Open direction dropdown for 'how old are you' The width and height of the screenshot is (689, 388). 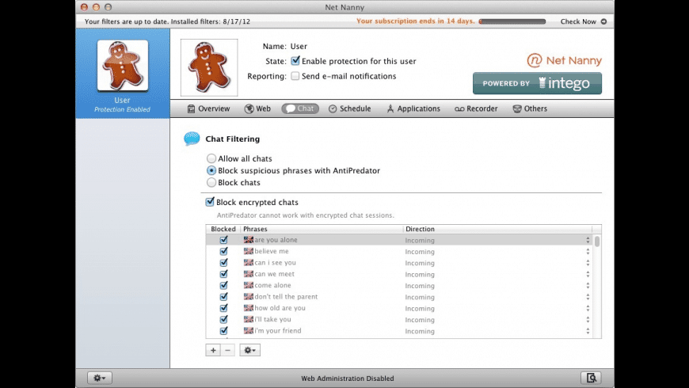(x=588, y=309)
